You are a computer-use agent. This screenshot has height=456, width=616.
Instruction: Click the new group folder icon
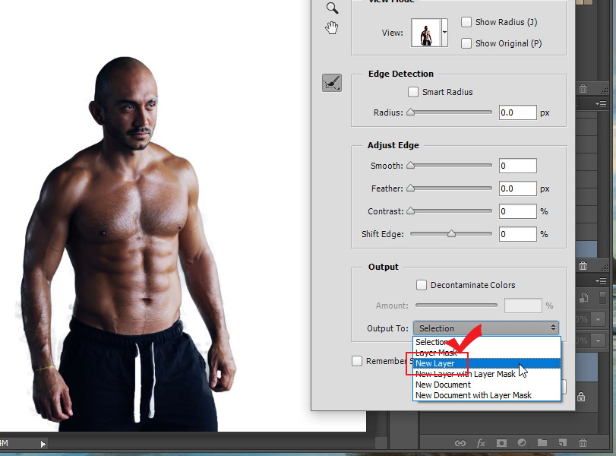[x=542, y=442]
